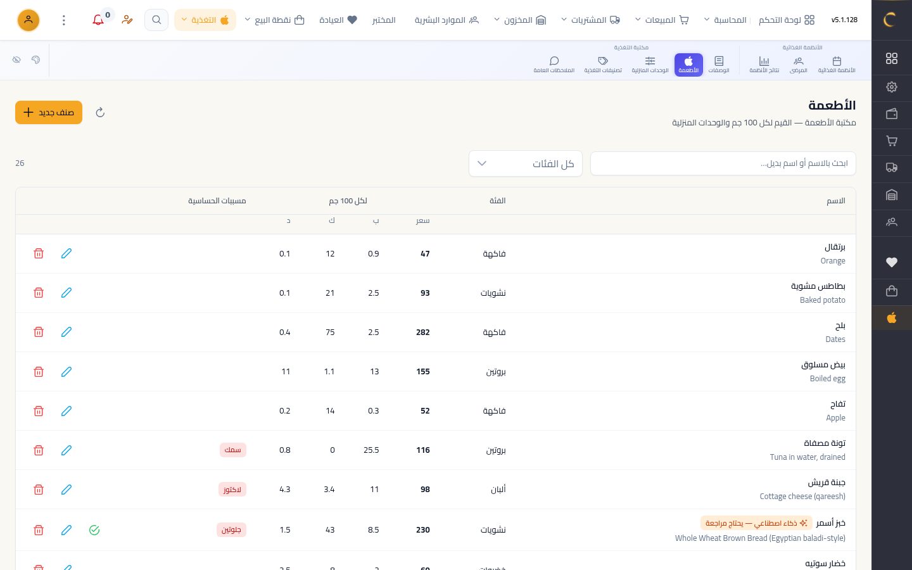Expand the Sales (المبيعات) menu
The width and height of the screenshot is (912, 570).
coord(661,20)
